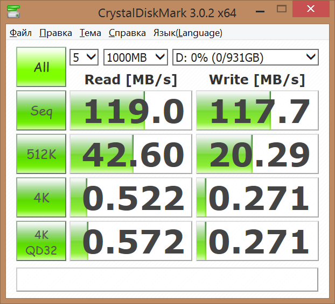Screen dimensions: 335x304
Task: Open the Тема menu
Action: (x=90, y=33)
